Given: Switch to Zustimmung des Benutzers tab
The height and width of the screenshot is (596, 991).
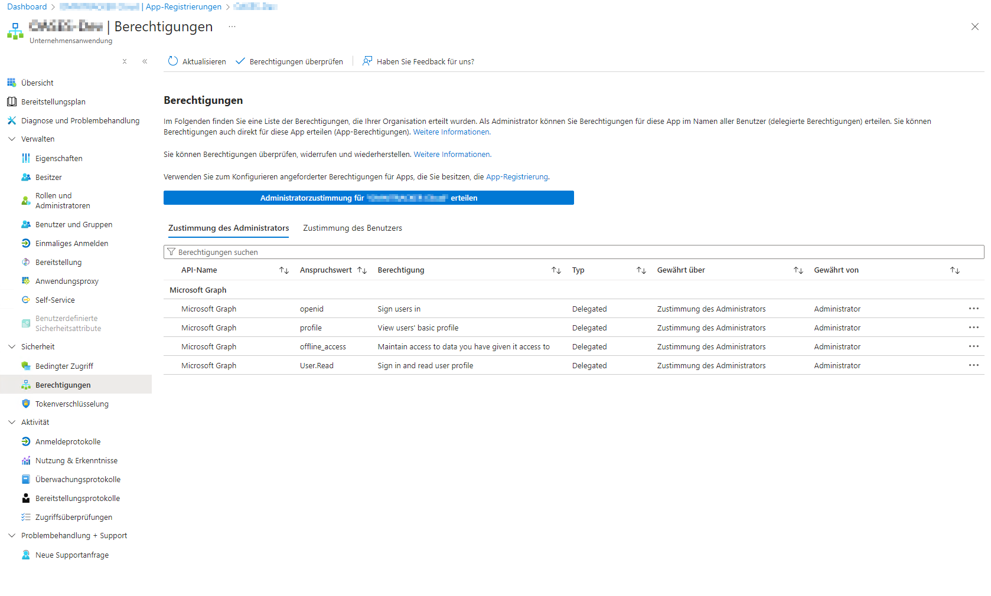Looking at the screenshot, I should coord(353,228).
